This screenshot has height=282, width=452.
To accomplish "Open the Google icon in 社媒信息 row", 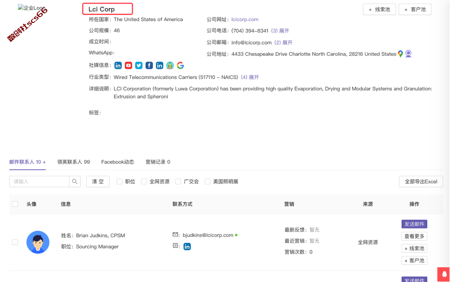I will point(180,66).
